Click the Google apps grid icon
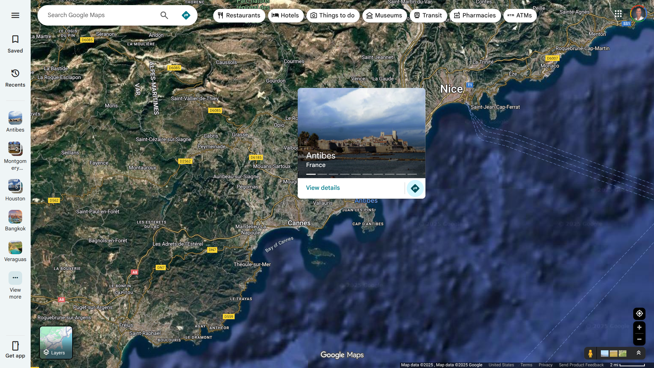654x368 pixels. (x=618, y=14)
